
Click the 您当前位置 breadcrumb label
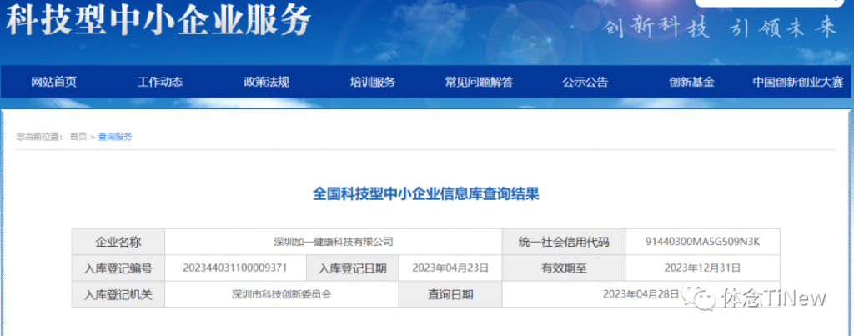point(40,137)
